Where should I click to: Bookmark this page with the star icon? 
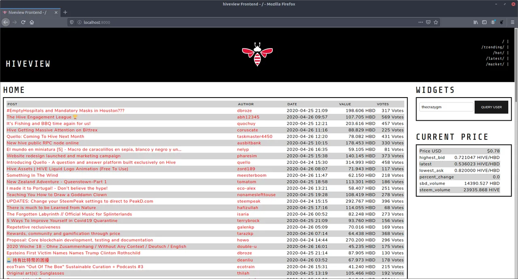pos(436,22)
